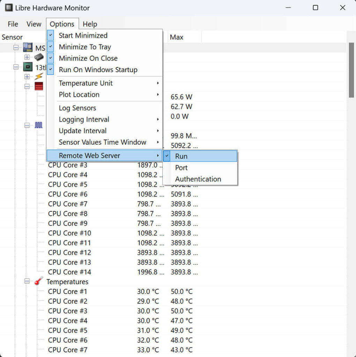Screen dimensions: 356x357
Task: Click the red thermometer Temperatures icon
Action: point(38,282)
